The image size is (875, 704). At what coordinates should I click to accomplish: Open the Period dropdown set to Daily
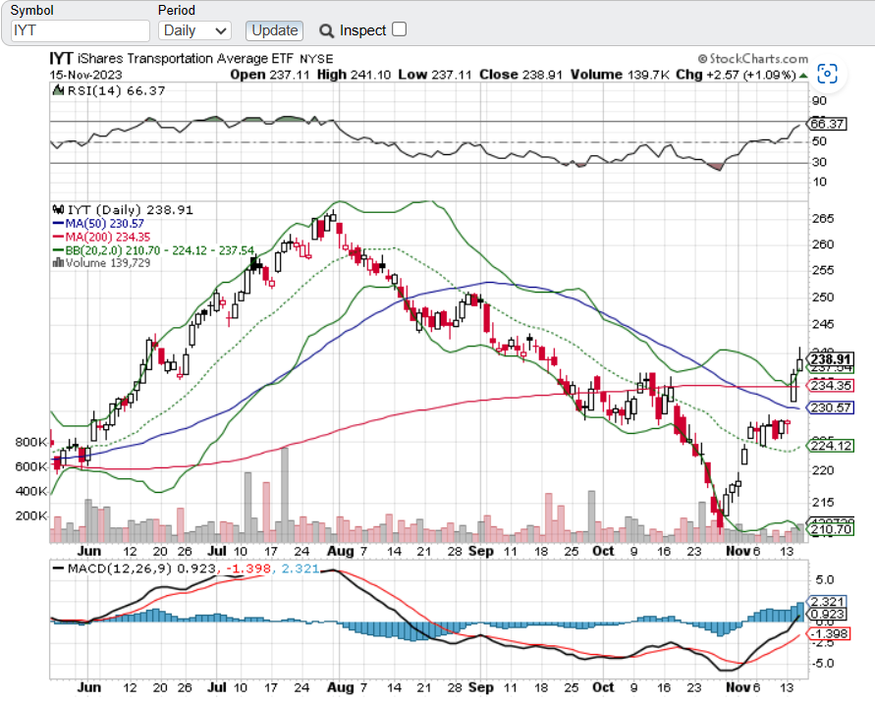[194, 30]
